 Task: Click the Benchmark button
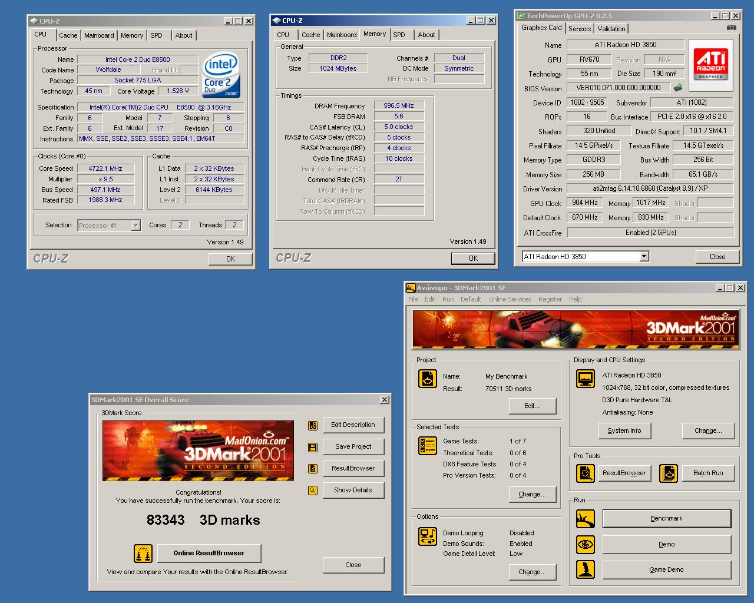coord(667,519)
